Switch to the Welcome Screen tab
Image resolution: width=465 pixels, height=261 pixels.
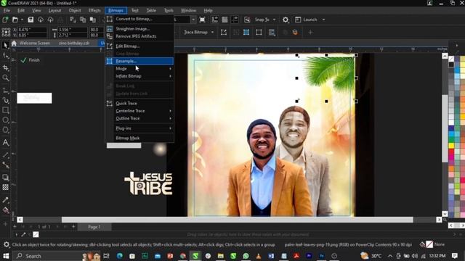(34, 43)
